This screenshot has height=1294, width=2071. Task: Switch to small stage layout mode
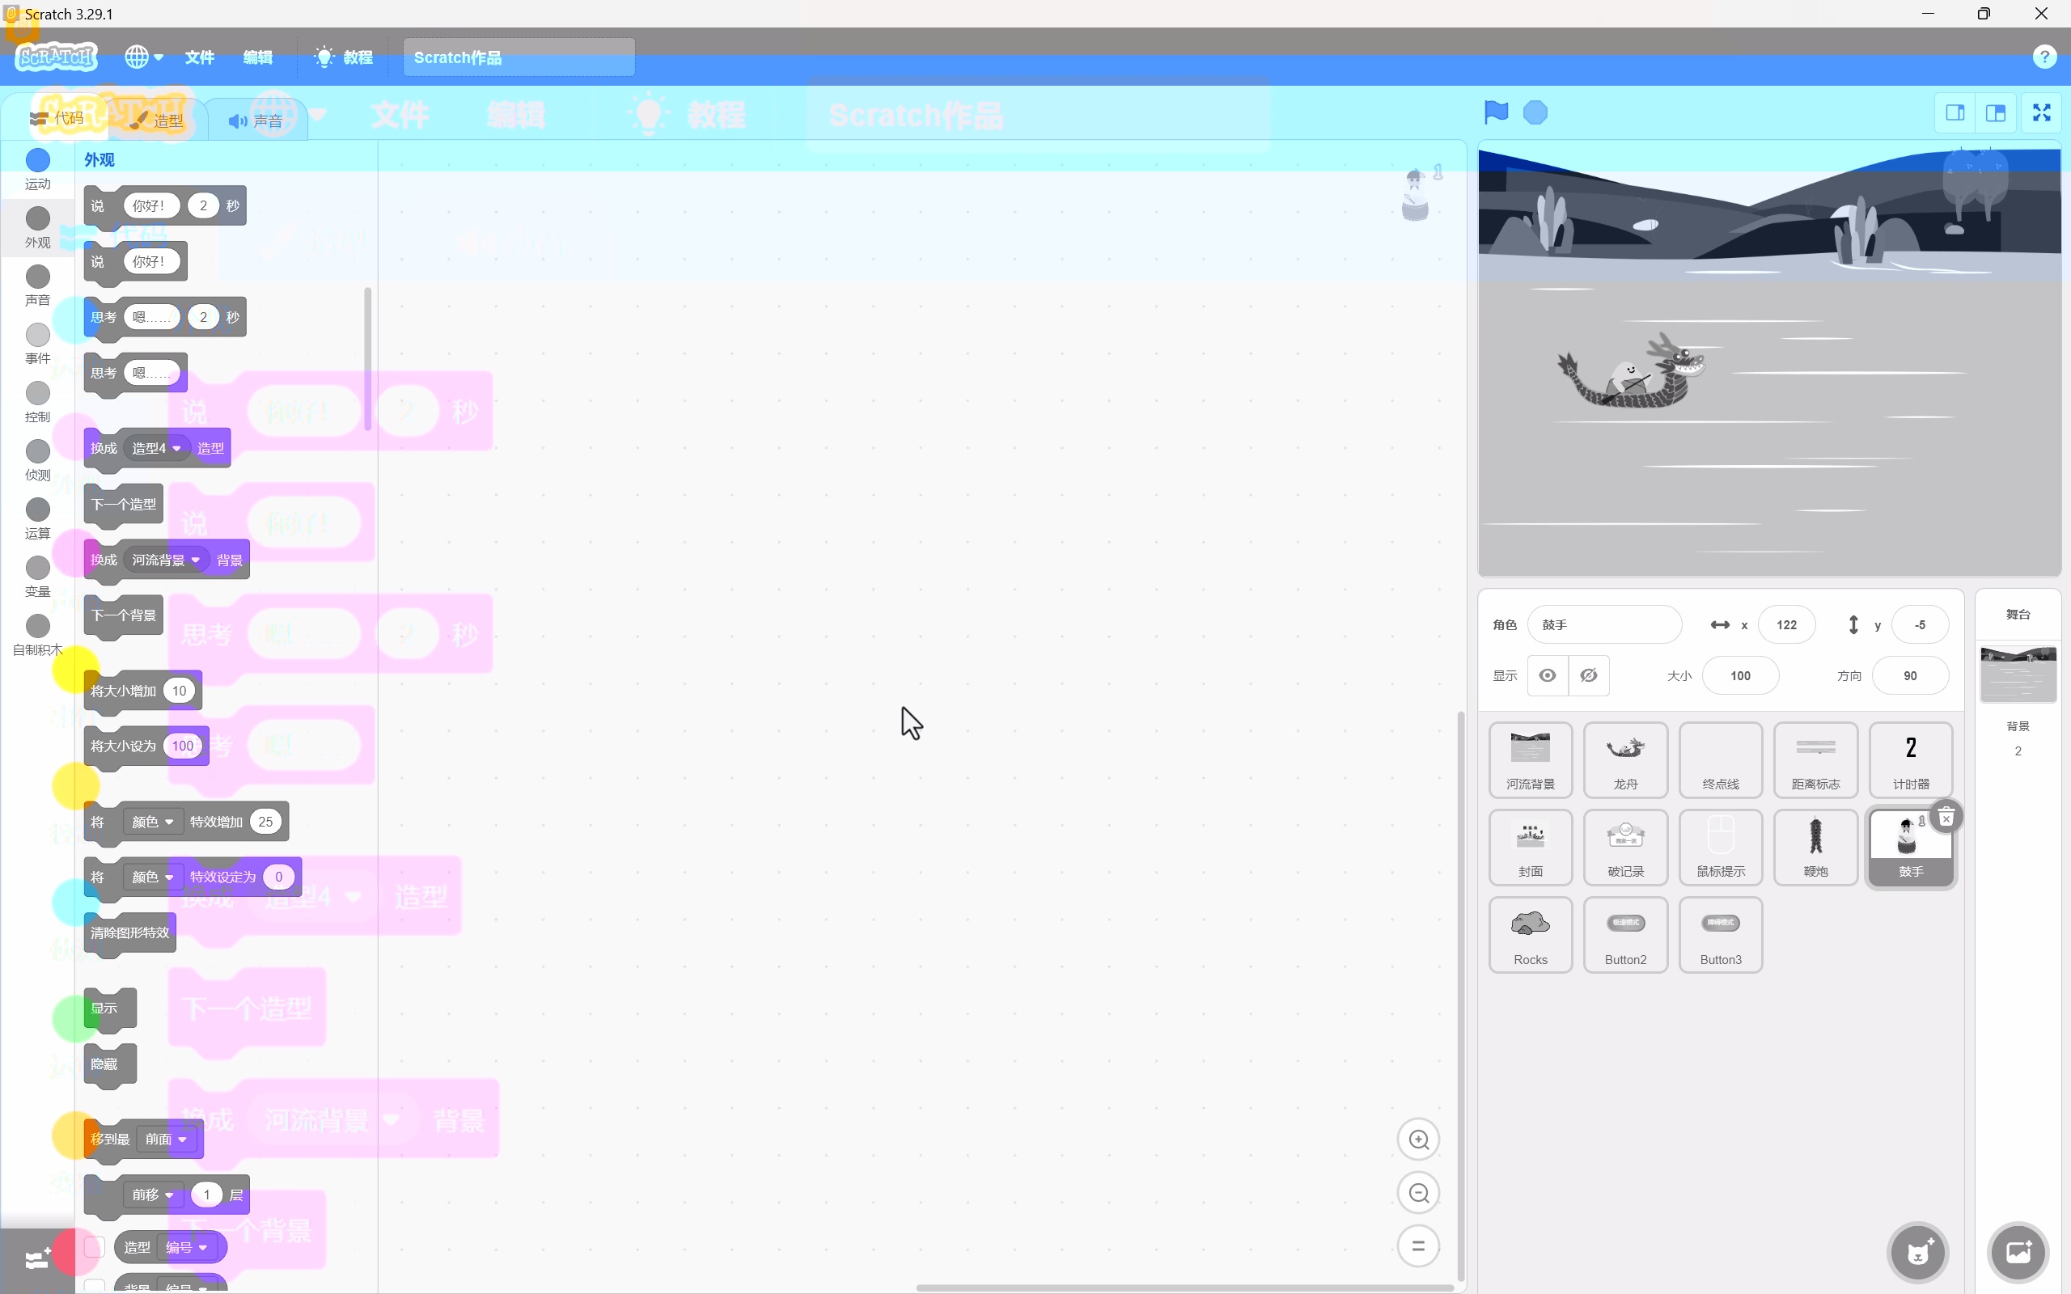(1955, 112)
